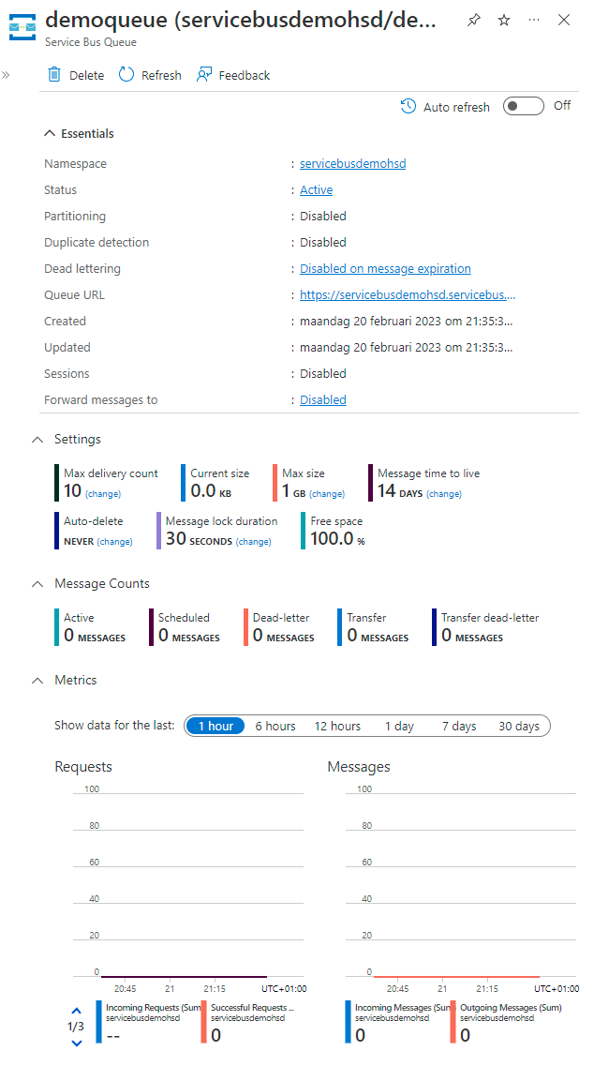
Task: Select the 1 day time range
Action: point(399,726)
